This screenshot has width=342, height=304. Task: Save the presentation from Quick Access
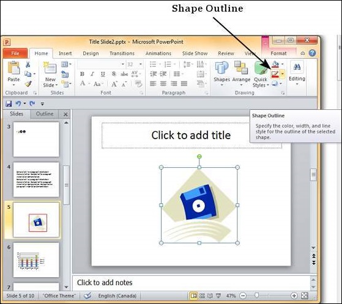pos(9,104)
